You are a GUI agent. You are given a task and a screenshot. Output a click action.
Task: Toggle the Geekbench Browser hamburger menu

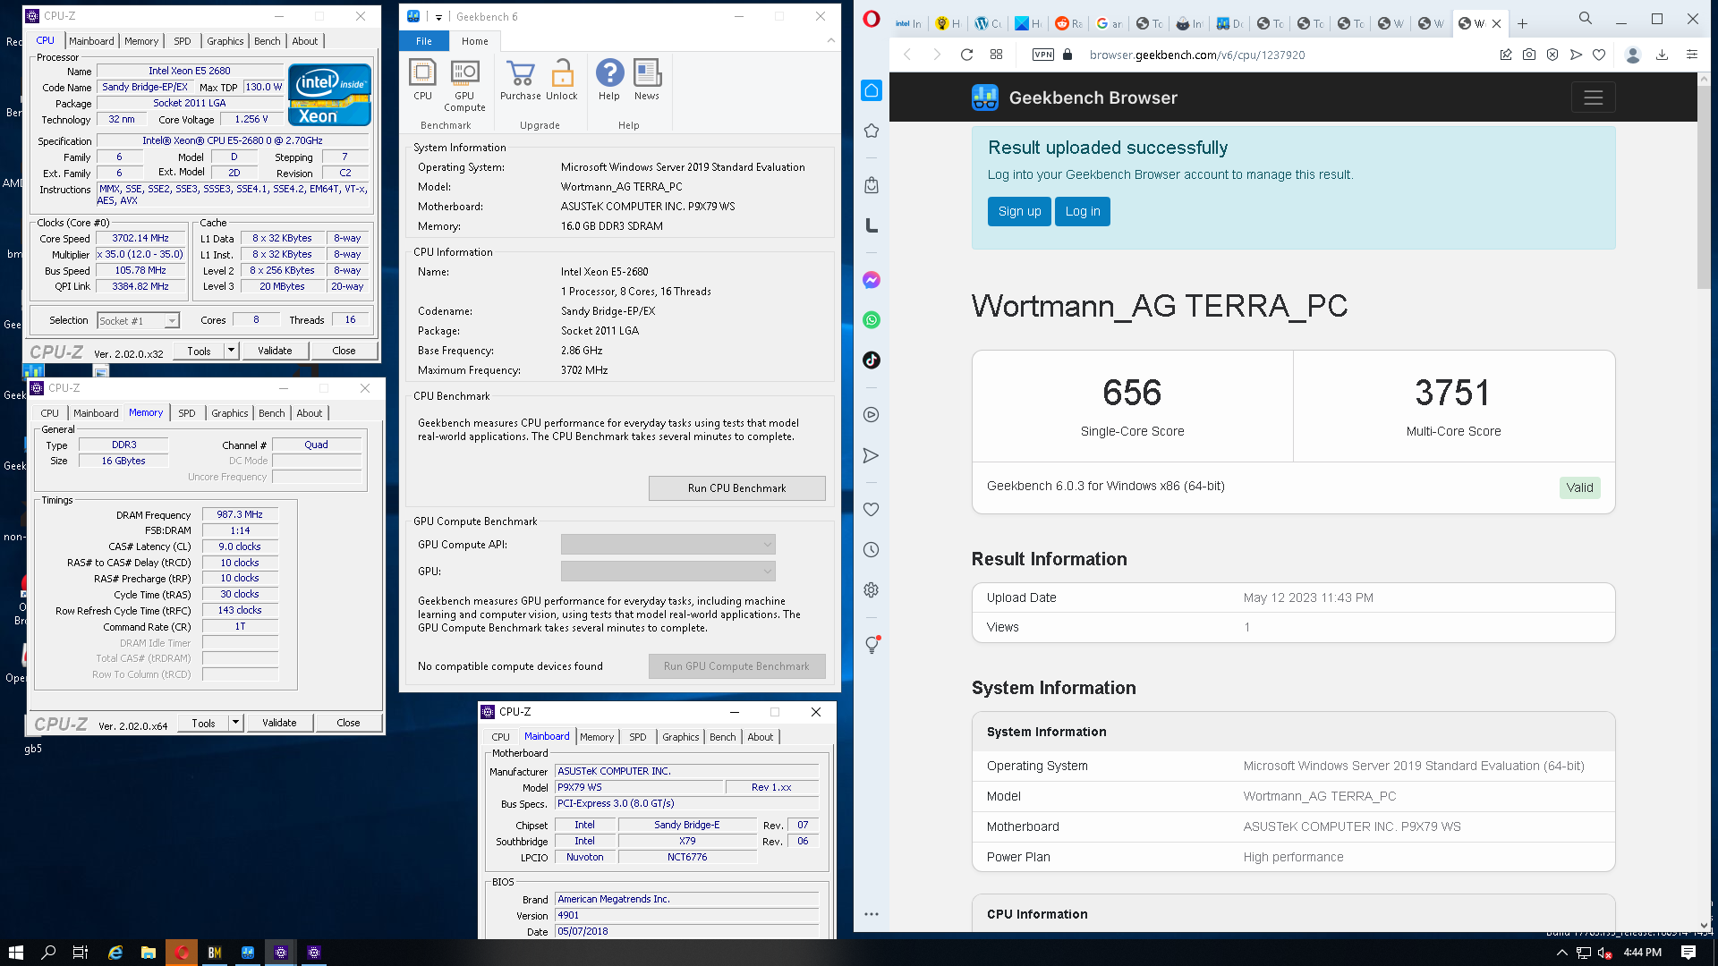coord(1593,97)
